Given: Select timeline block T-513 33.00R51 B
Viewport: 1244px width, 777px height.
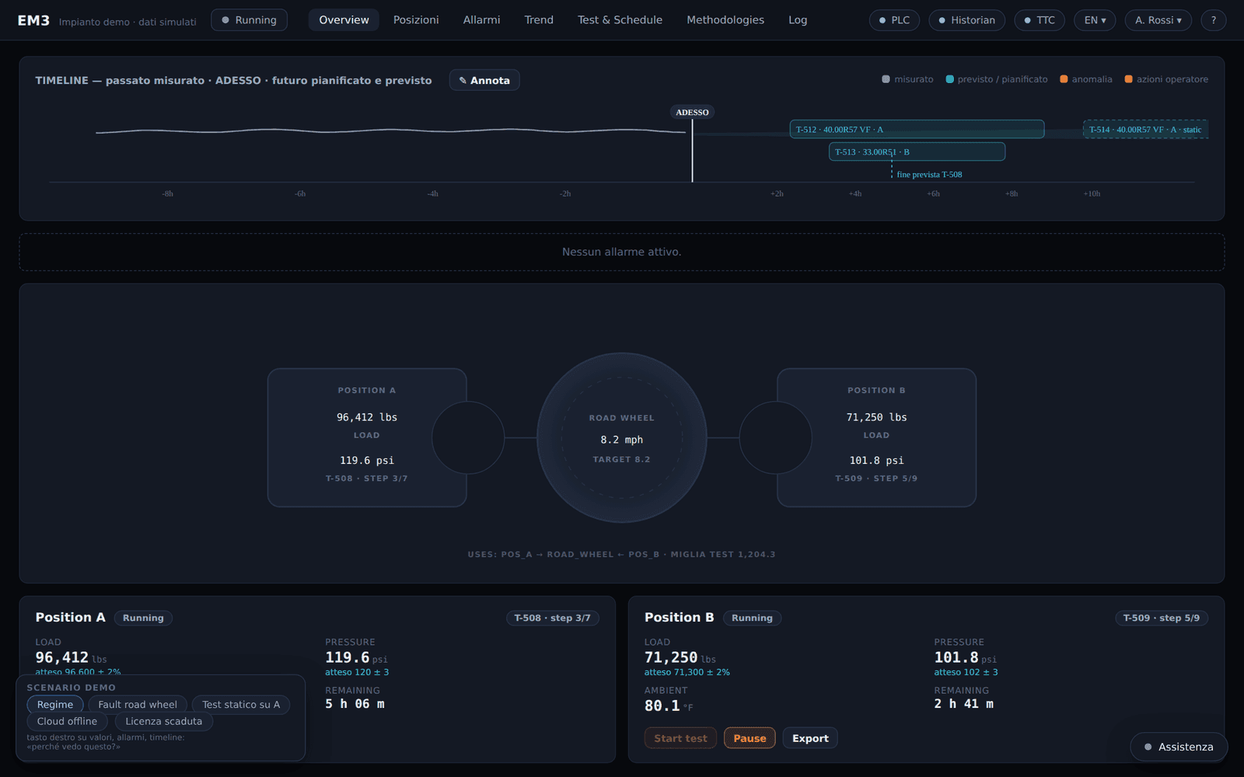Looking at the screenshot, I should (917, 152).
